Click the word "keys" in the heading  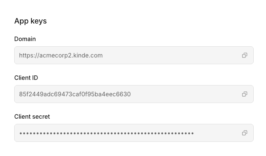point(39,21)
